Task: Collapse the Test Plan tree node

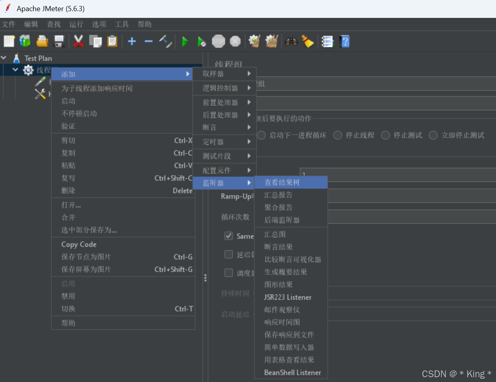Action: click(x=4, y=58)
